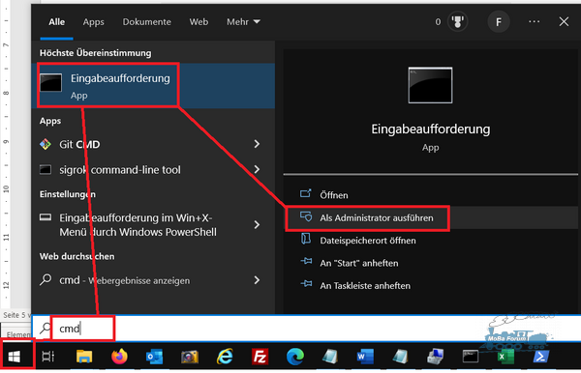
Task: Click the Windows Start button
Action: tap(15, 357)
